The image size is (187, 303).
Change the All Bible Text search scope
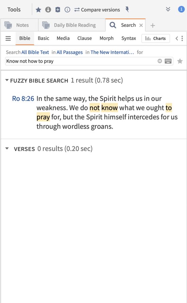click(35, 52)
